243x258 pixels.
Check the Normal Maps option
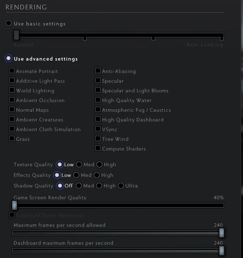tap(12, 109)
